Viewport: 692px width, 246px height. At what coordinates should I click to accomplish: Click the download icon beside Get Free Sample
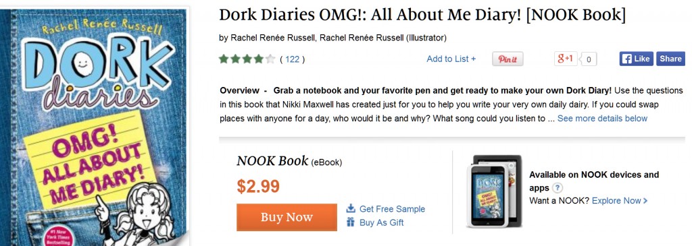(x=351, y=208)
